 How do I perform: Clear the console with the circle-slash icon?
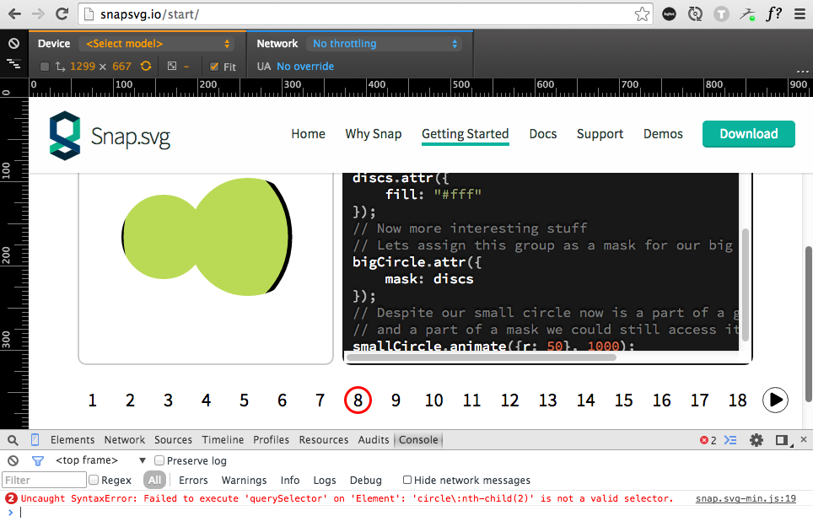coord(13,460)
